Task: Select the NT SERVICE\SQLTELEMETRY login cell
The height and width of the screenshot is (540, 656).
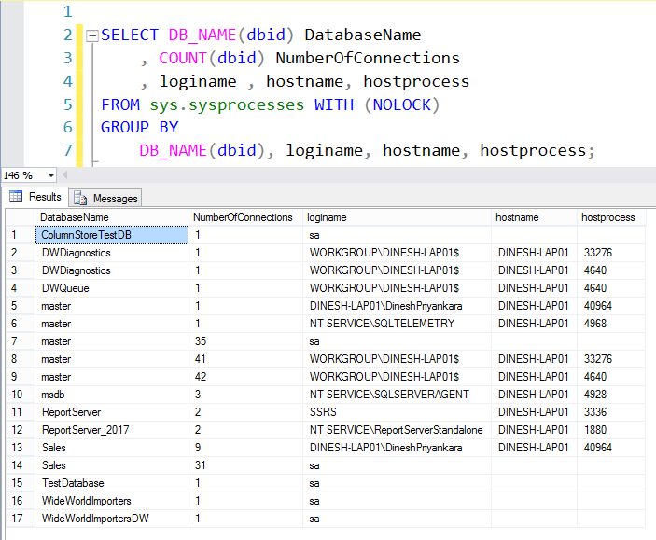Action: click(397, 324)
